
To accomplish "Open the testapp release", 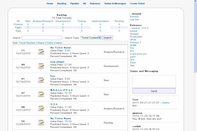I will click(134, 34).
